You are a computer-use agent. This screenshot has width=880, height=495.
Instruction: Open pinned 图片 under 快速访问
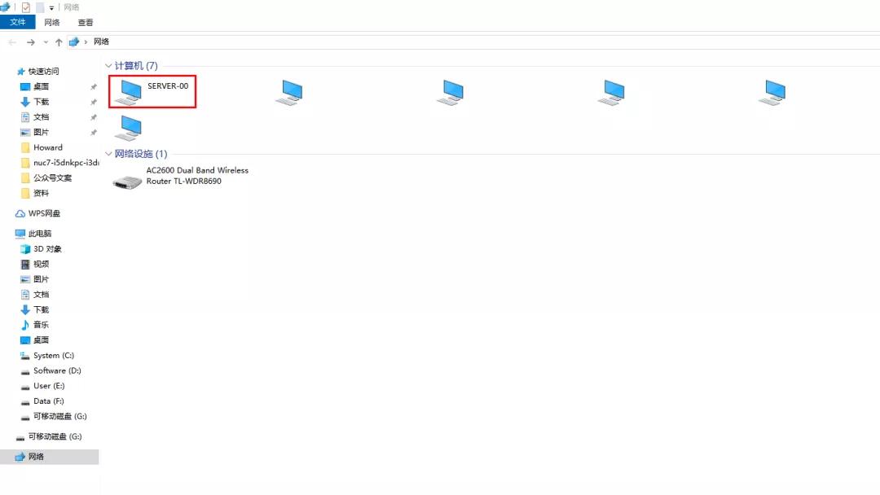tap(41, 132)
